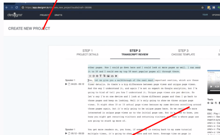Click the page icon beside 04:23 - 05:12

pos(69,84)
